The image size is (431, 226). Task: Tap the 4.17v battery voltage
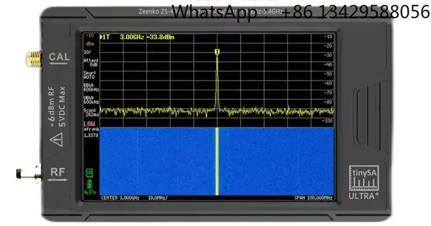tap(90, 192)
